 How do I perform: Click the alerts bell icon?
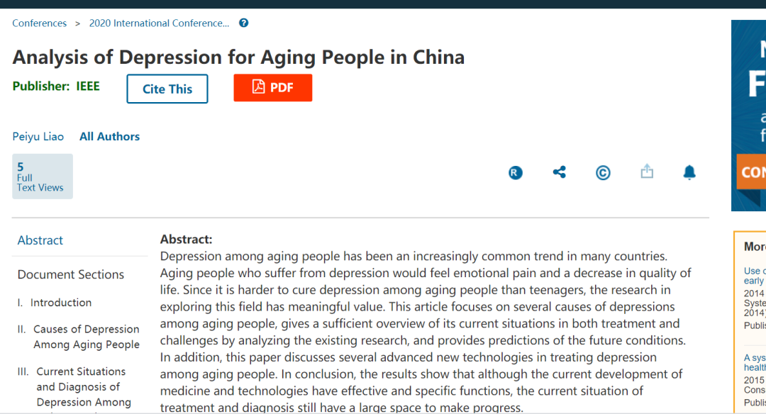coord(689,172)
